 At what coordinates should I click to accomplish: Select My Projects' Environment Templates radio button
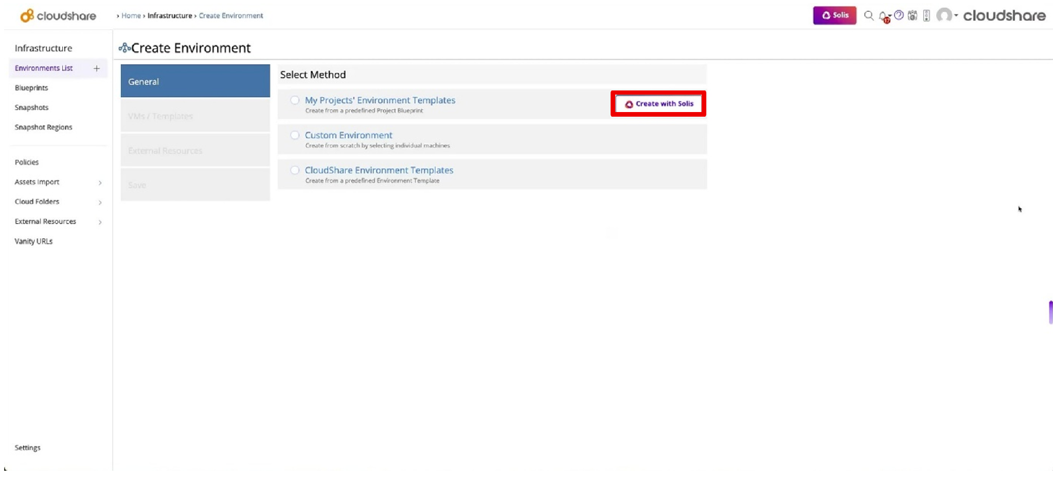(x=295, y=100)
